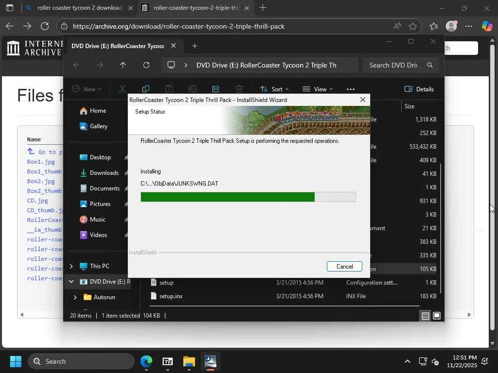Click the taskbar Search box
Viewport: 498px width, 373px height.
tap(81, 361)
